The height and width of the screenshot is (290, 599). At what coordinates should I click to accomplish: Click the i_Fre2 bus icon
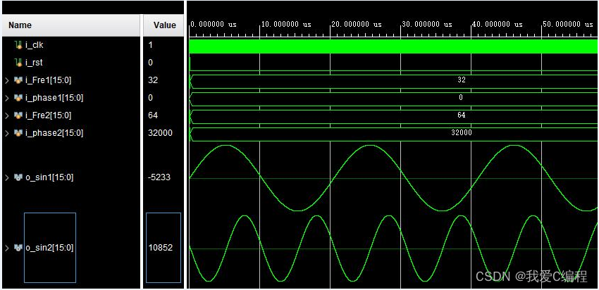(x=18, y=115)
